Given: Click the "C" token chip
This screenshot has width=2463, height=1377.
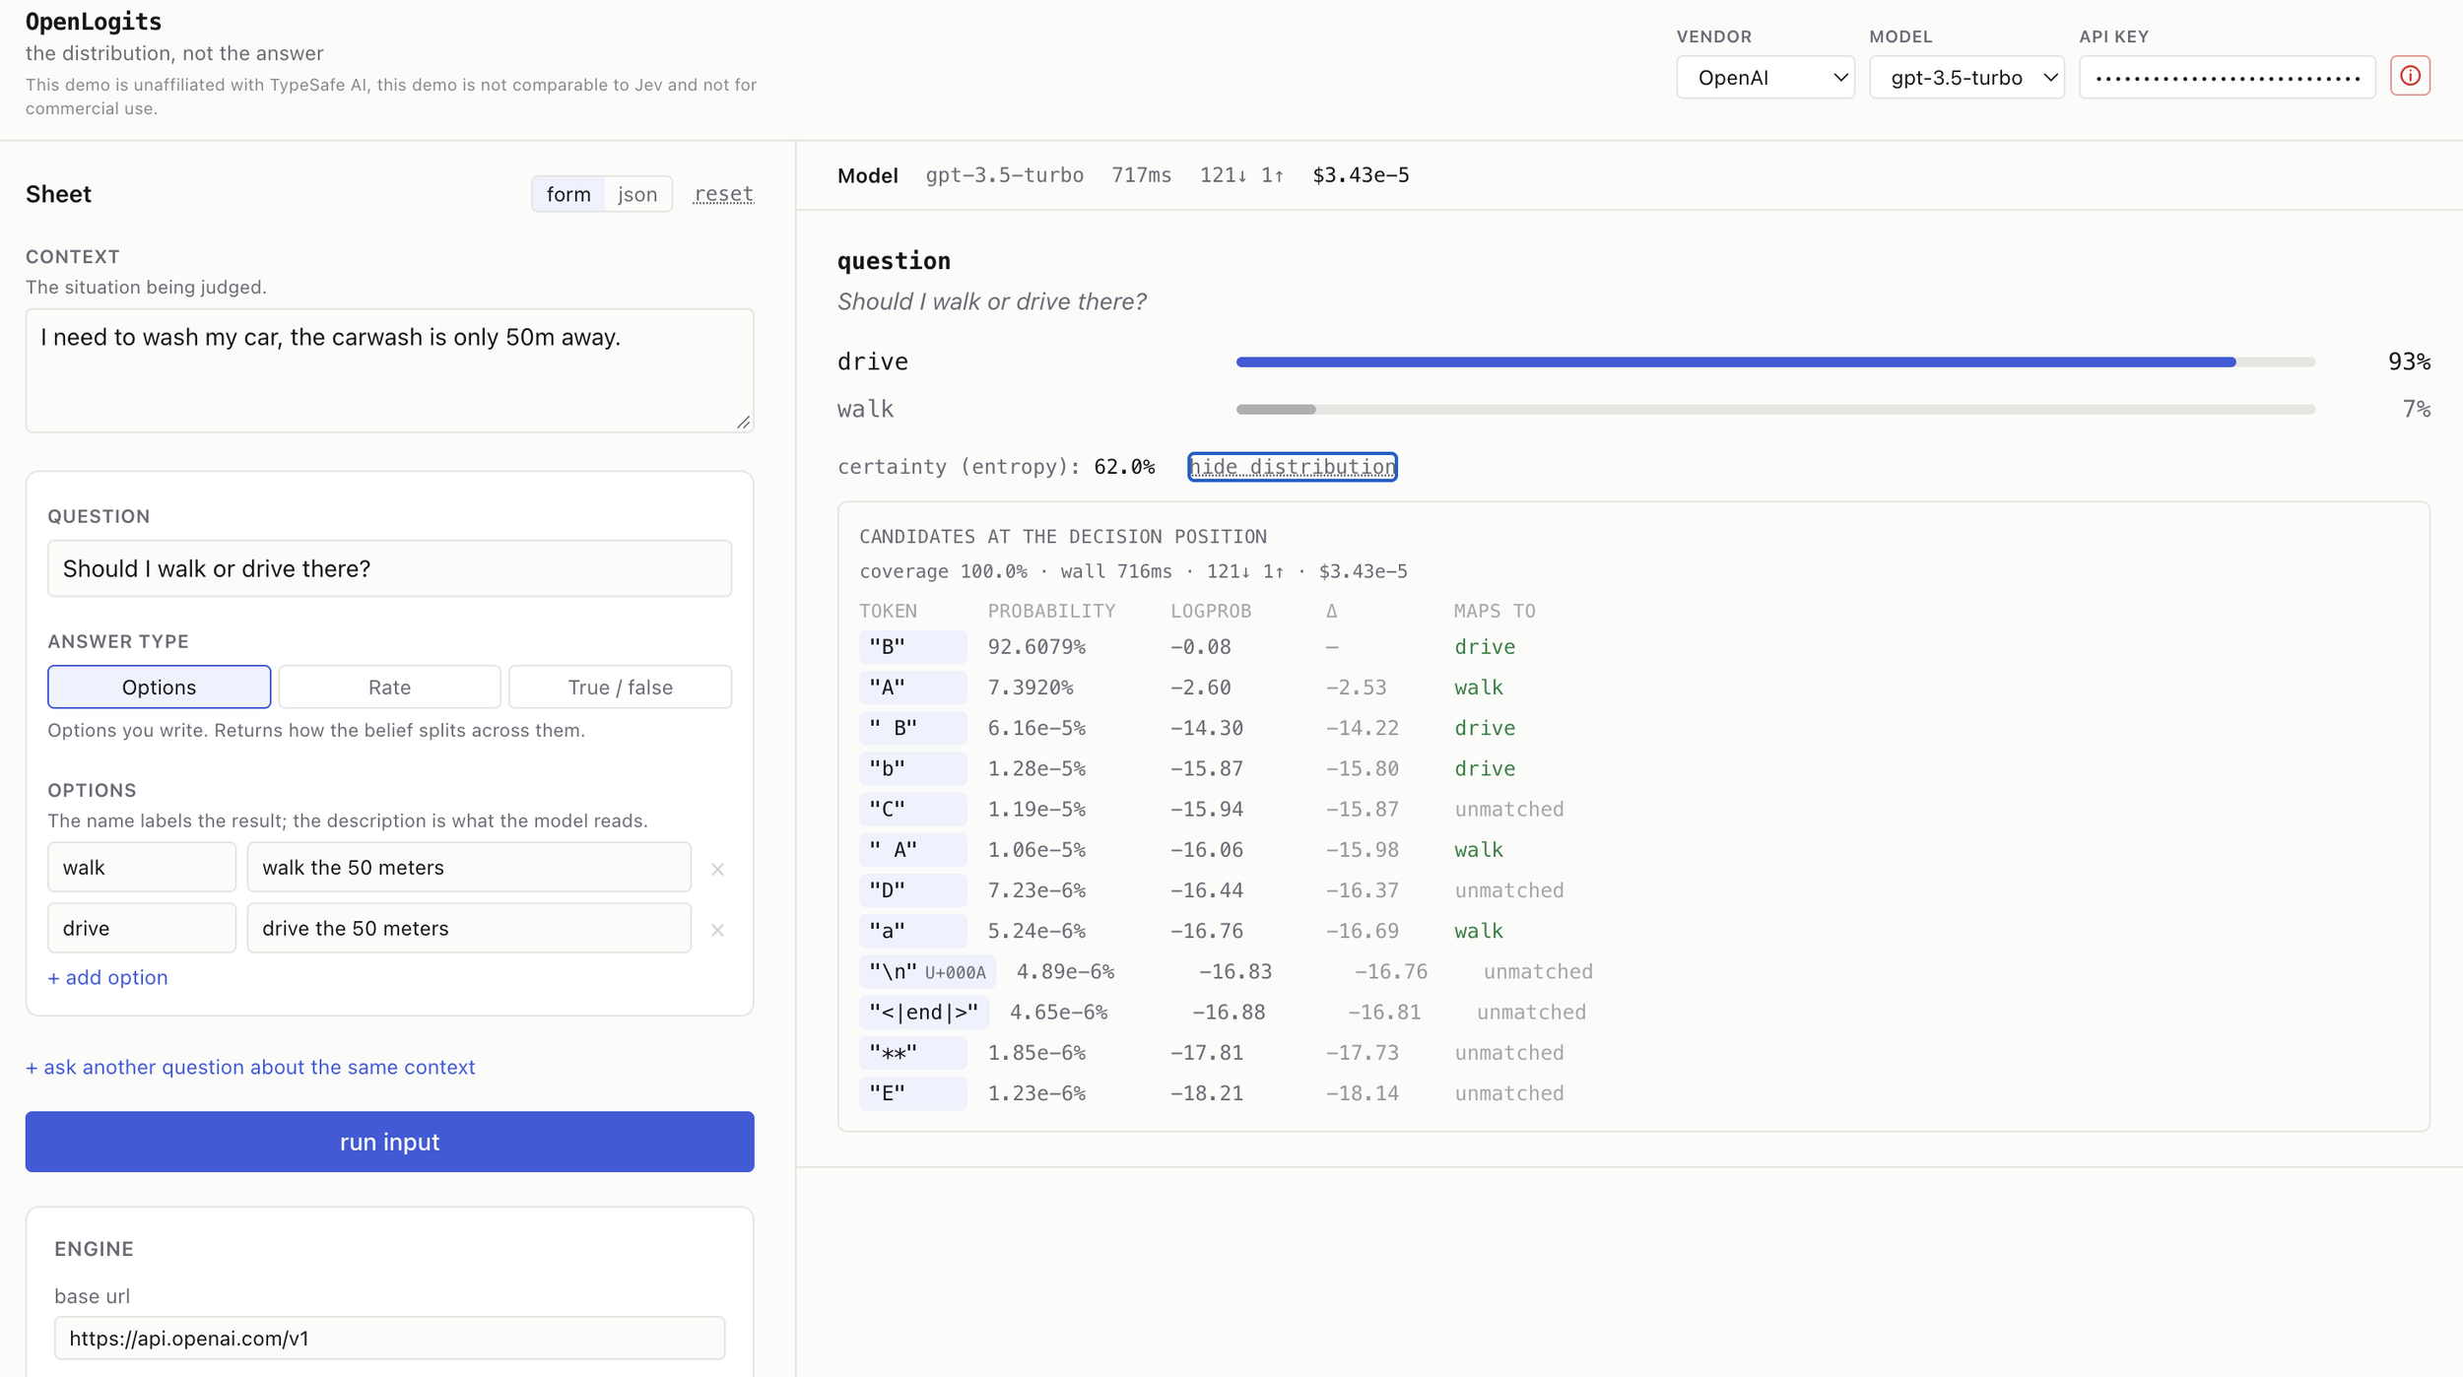Looking at the screenshot, I should pos(912,809).
